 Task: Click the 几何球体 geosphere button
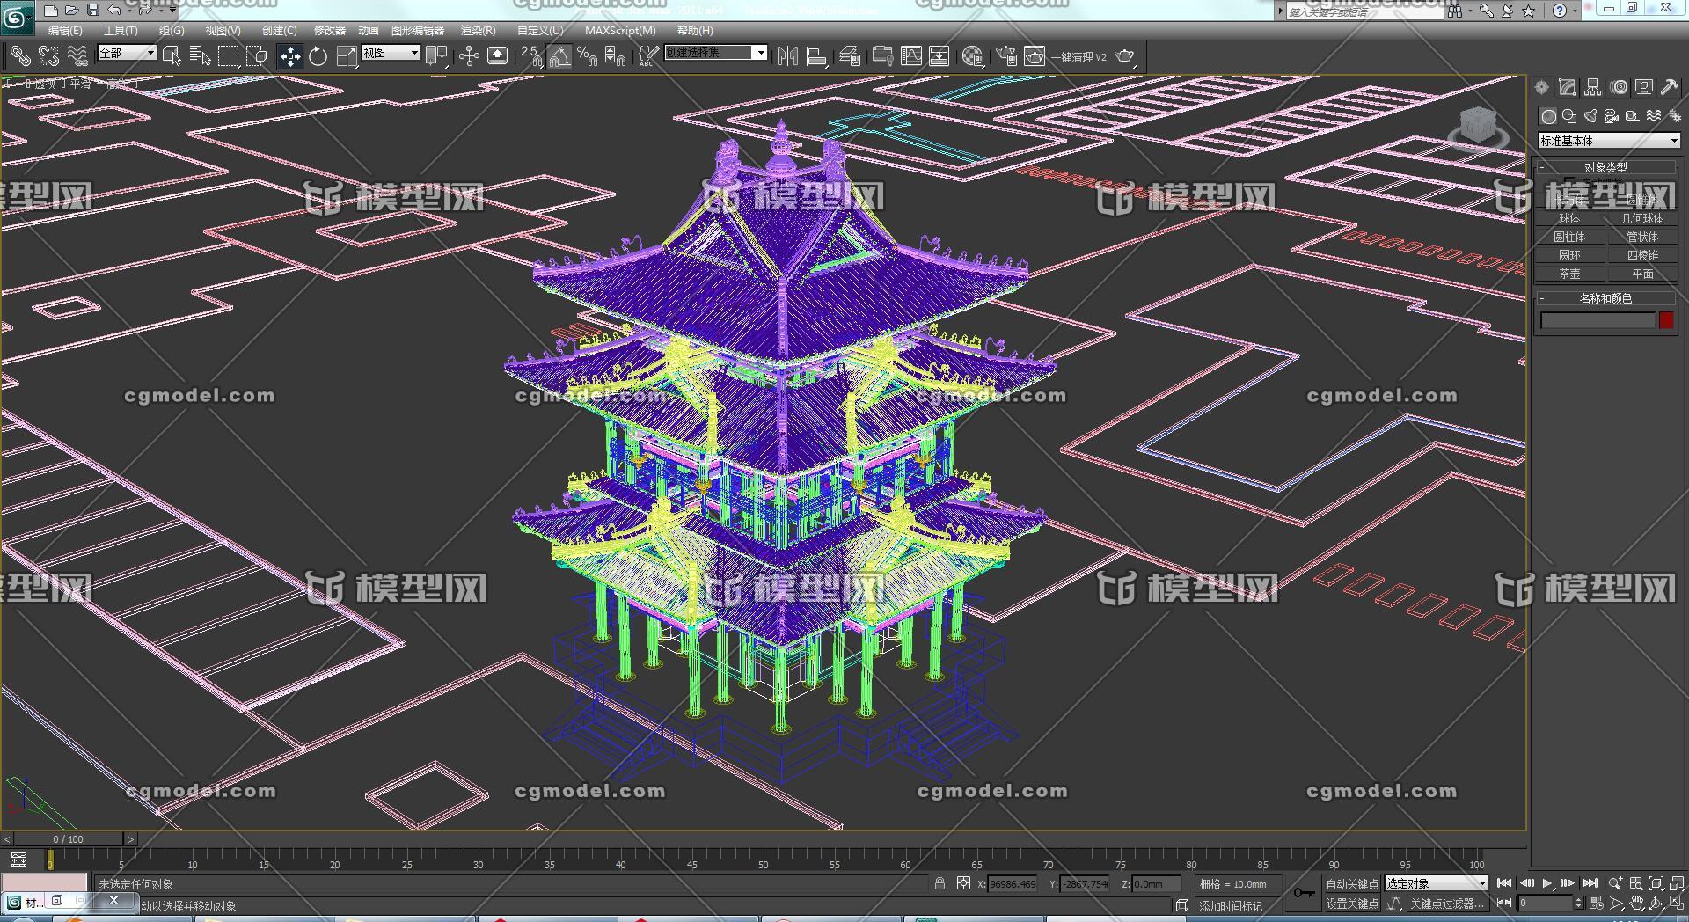(1641, 218)
